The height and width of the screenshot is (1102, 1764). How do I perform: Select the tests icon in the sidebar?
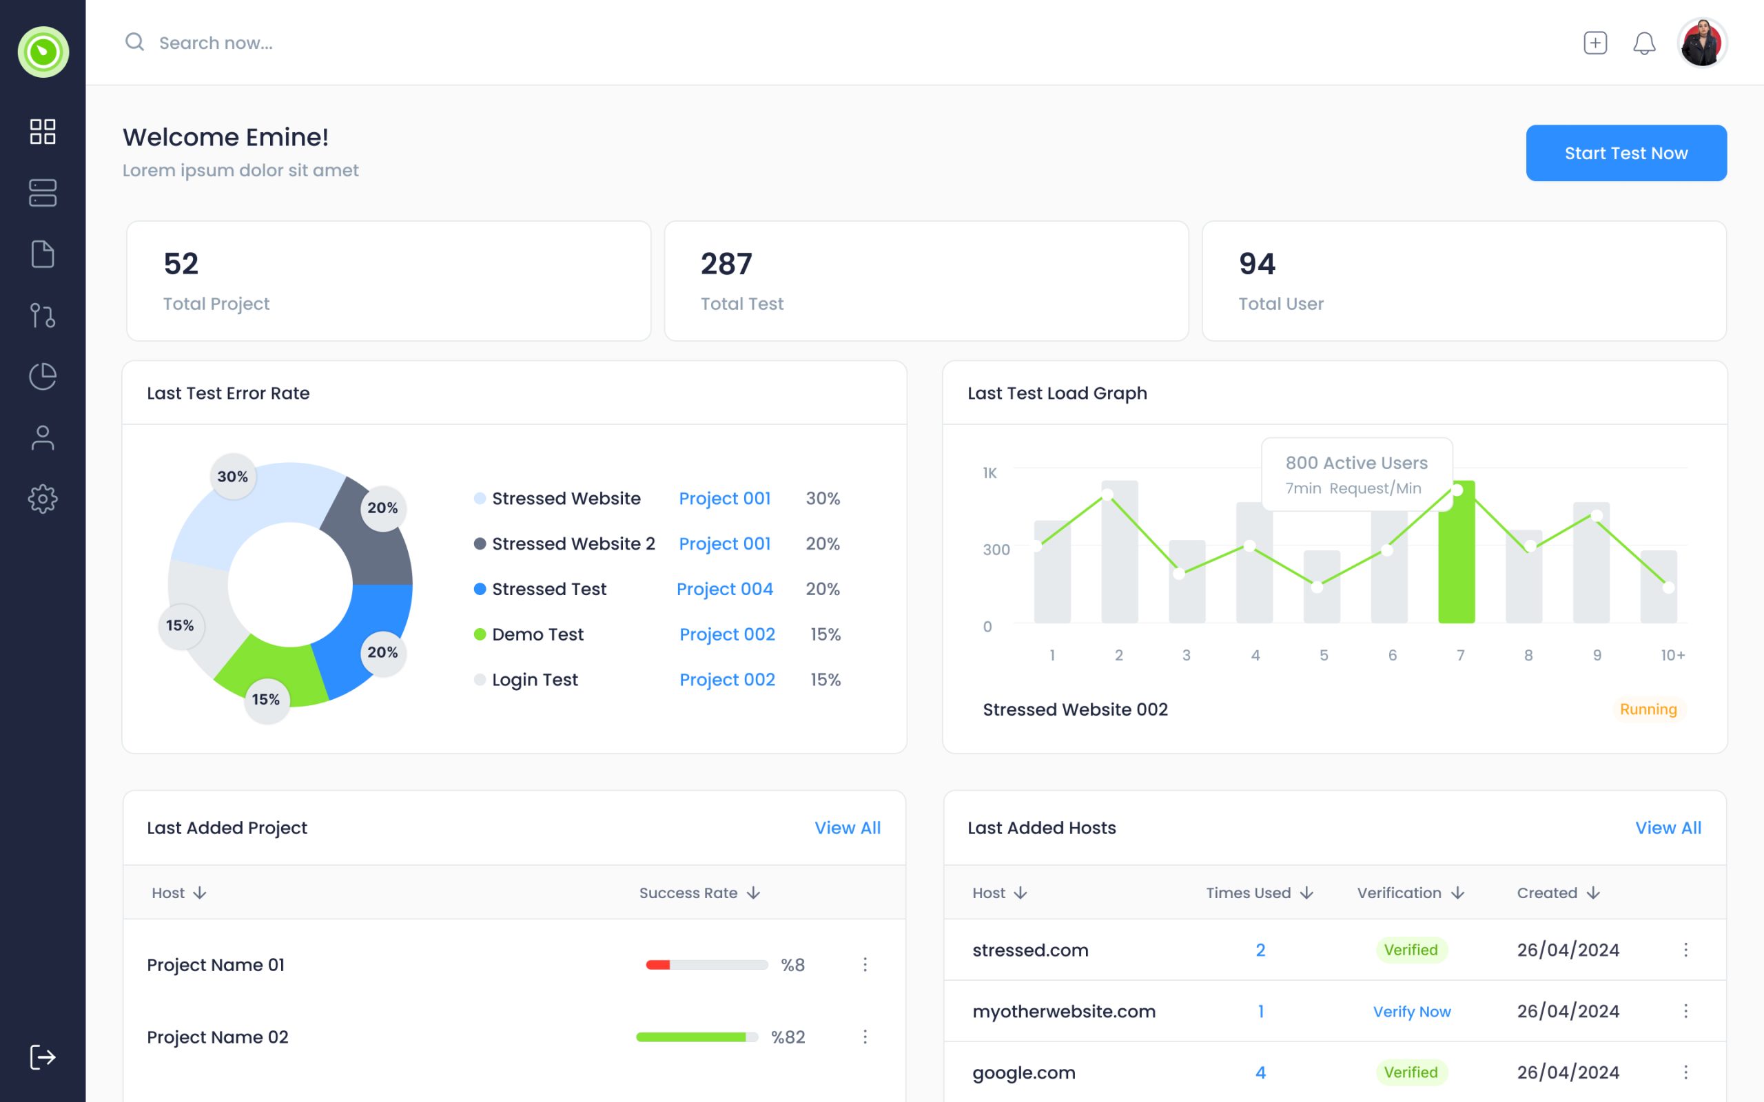(x=43, y=315)
